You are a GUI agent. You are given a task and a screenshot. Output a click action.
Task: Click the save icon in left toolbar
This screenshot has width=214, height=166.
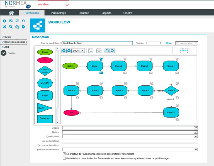pos(11,21)
